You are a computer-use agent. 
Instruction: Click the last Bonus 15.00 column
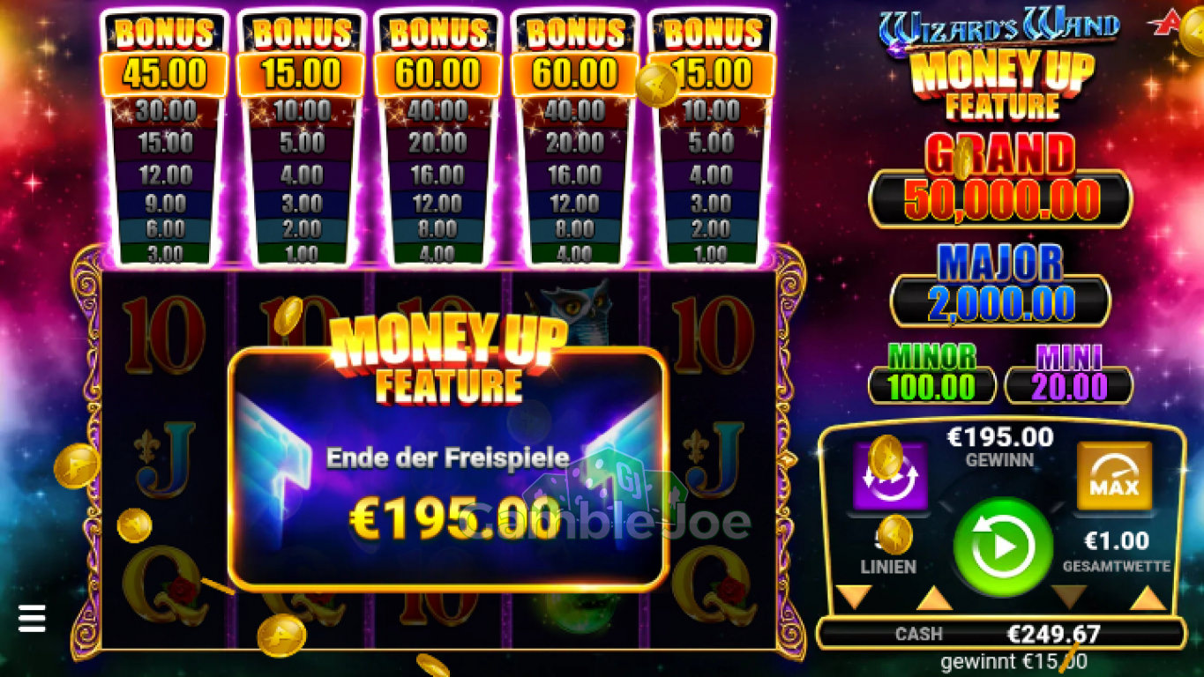pyautogui.click(x=712, y=138)
